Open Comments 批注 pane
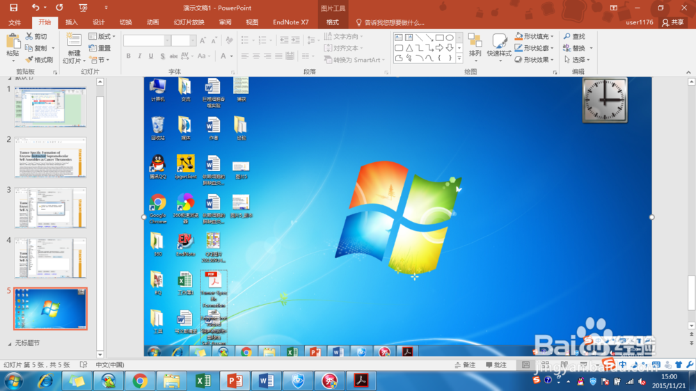Screen dimensions: 696x391 click(496, 365)
